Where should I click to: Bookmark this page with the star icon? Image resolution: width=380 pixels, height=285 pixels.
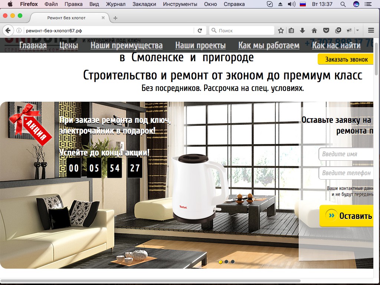pyautogui.click(x=281, y=30)
